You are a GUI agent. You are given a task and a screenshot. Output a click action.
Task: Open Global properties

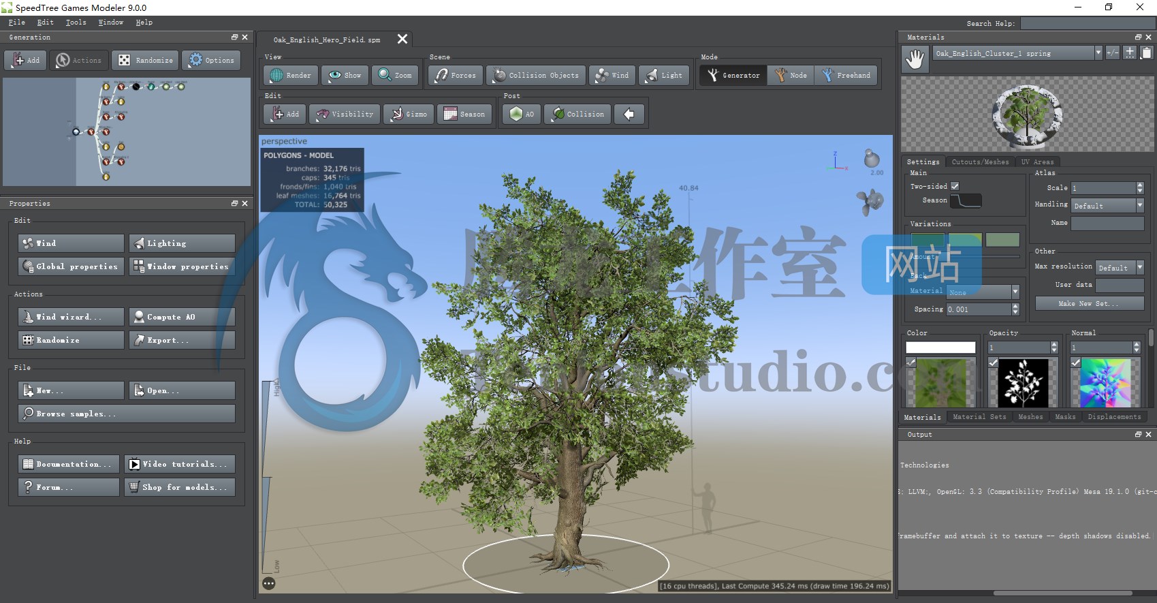(71, 266)
